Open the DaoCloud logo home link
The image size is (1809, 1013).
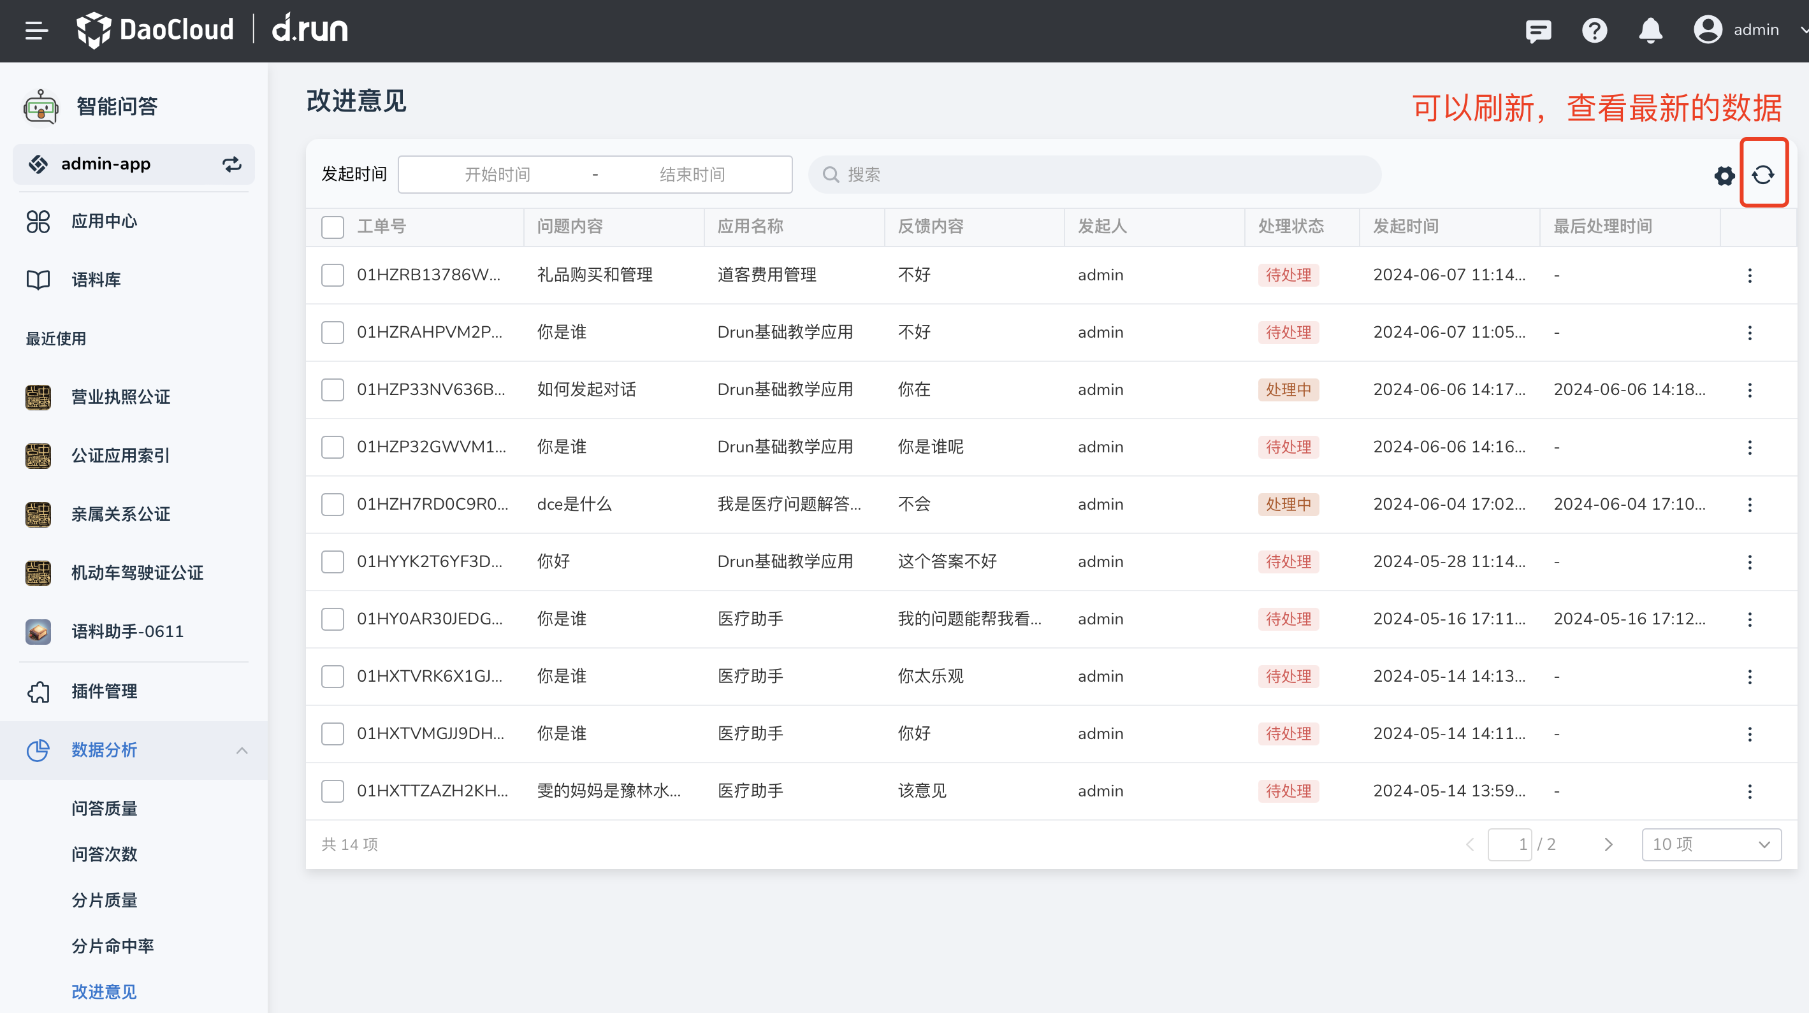point(154,29)
